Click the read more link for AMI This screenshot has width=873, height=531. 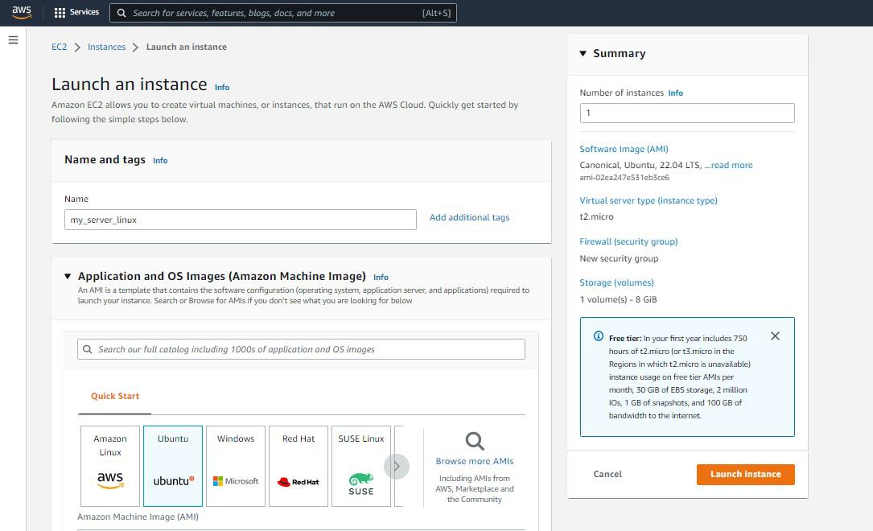tap(731, 165)
